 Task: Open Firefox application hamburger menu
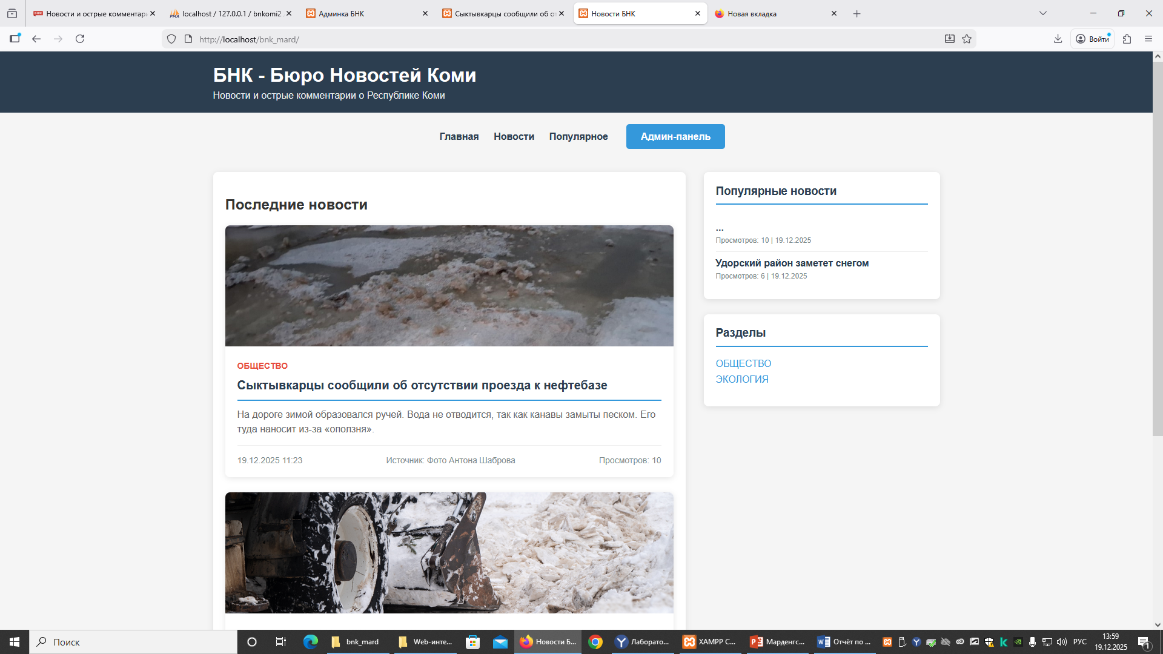coord(1148,39)
